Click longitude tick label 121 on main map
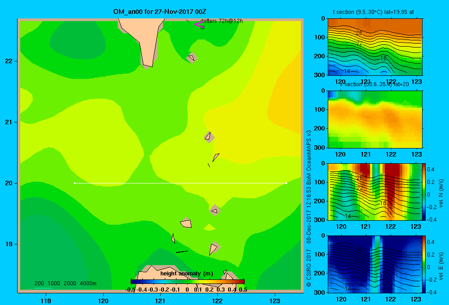This screenshot has height=305, width=449. (x=160, y=301)
